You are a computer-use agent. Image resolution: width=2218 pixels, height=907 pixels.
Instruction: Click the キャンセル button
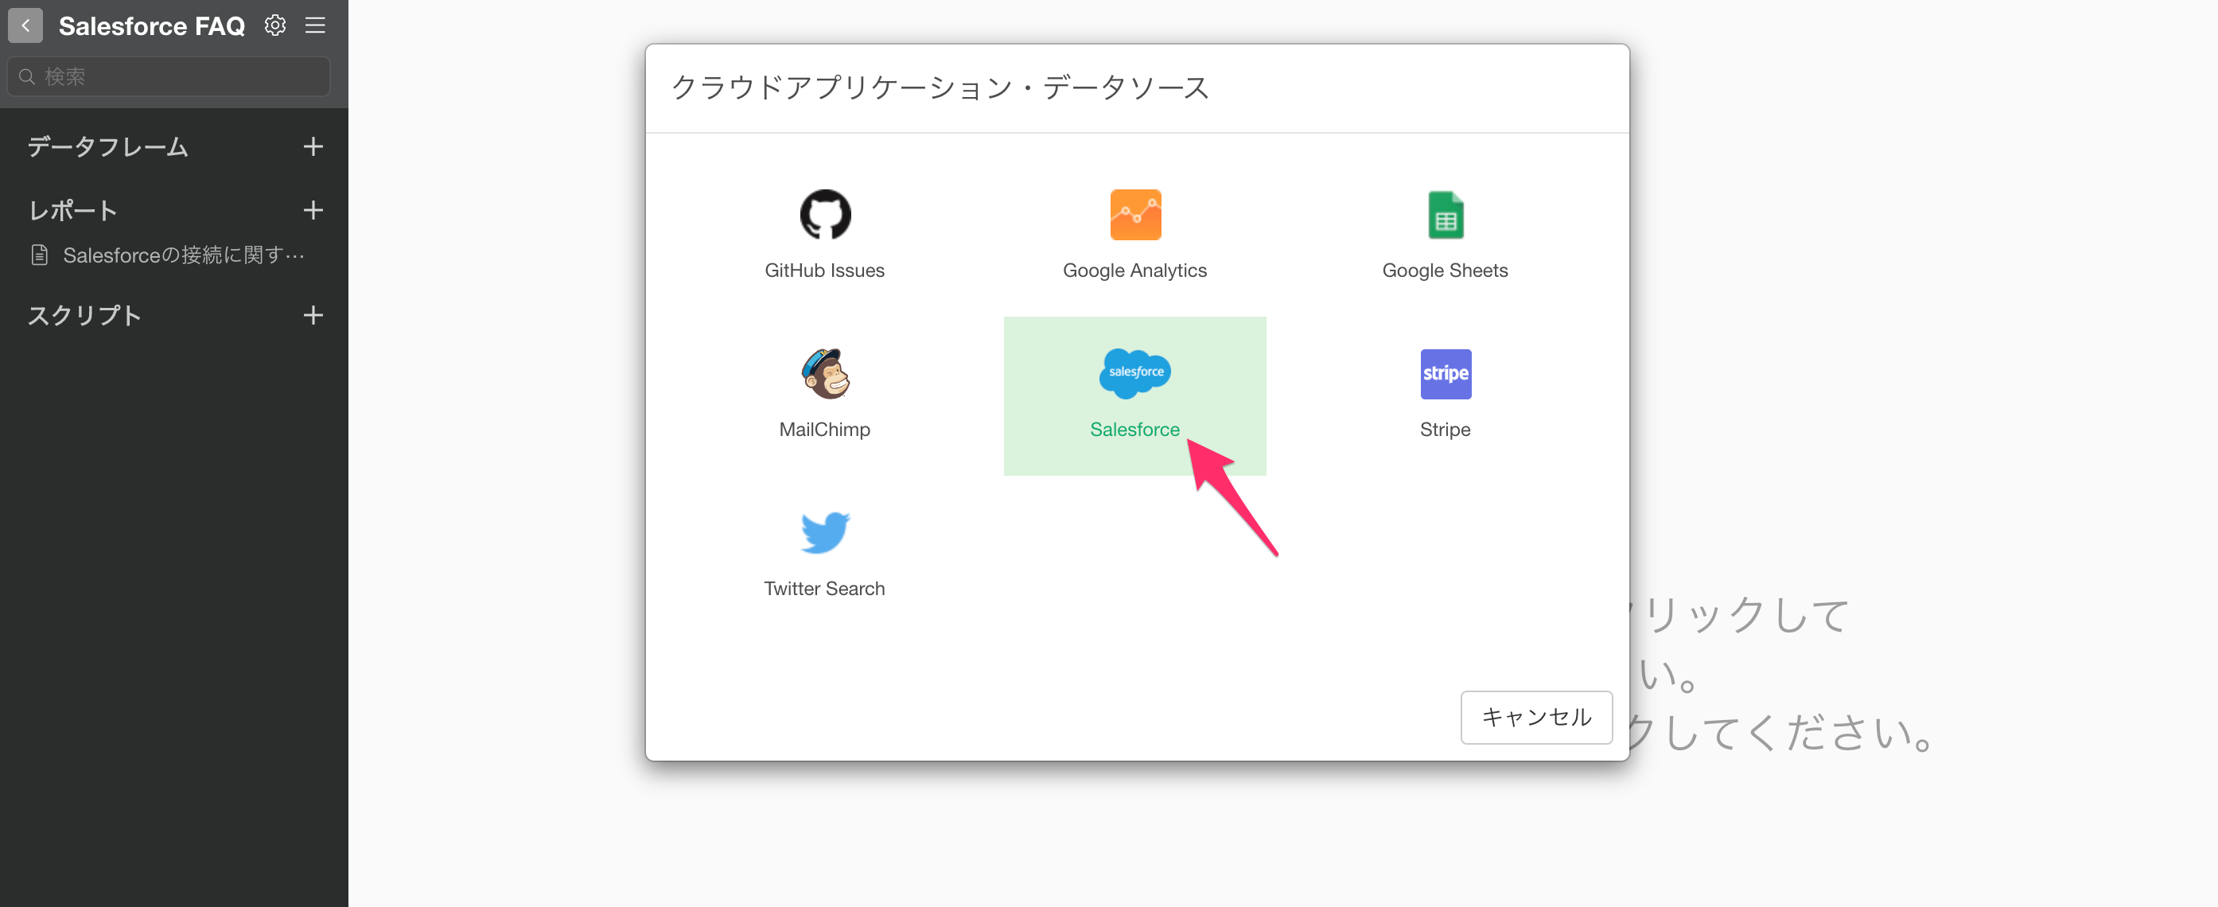pyautogui.click(x=1536, y=717)
